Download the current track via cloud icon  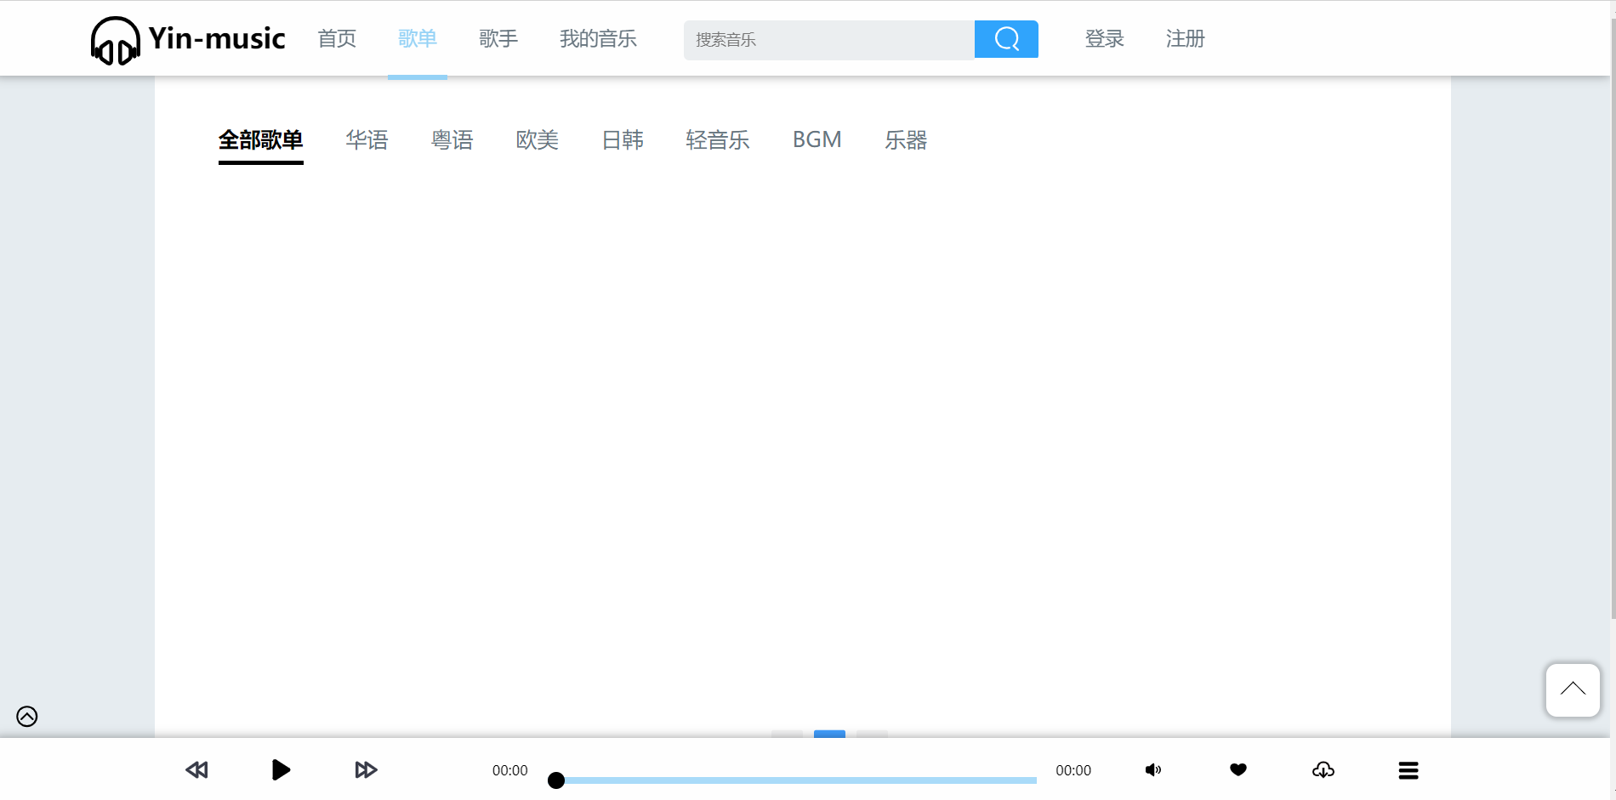pos(1323,770)
